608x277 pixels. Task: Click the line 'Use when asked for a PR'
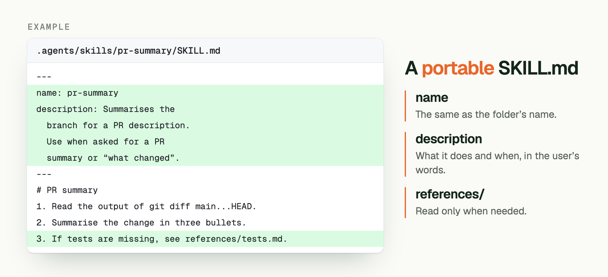pos(106,142)
